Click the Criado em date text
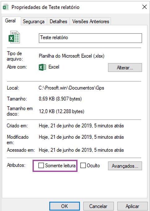150x211 pixels. coord(81,126)
